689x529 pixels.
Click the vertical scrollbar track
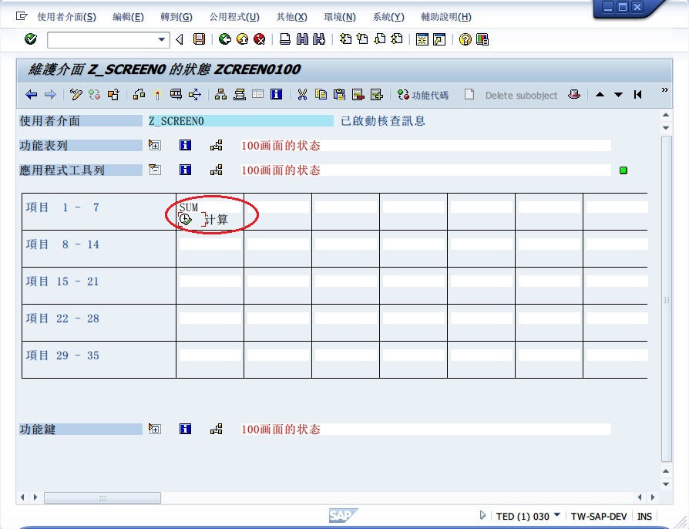point(666,299)
